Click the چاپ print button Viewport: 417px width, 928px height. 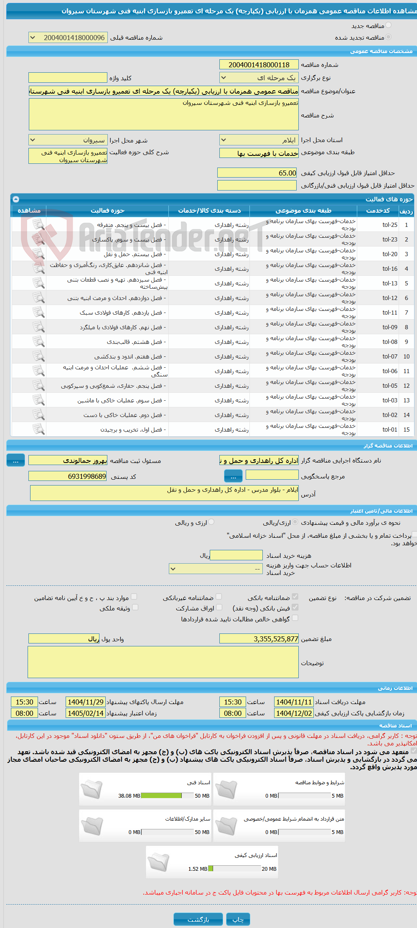[x=238, y=920]
